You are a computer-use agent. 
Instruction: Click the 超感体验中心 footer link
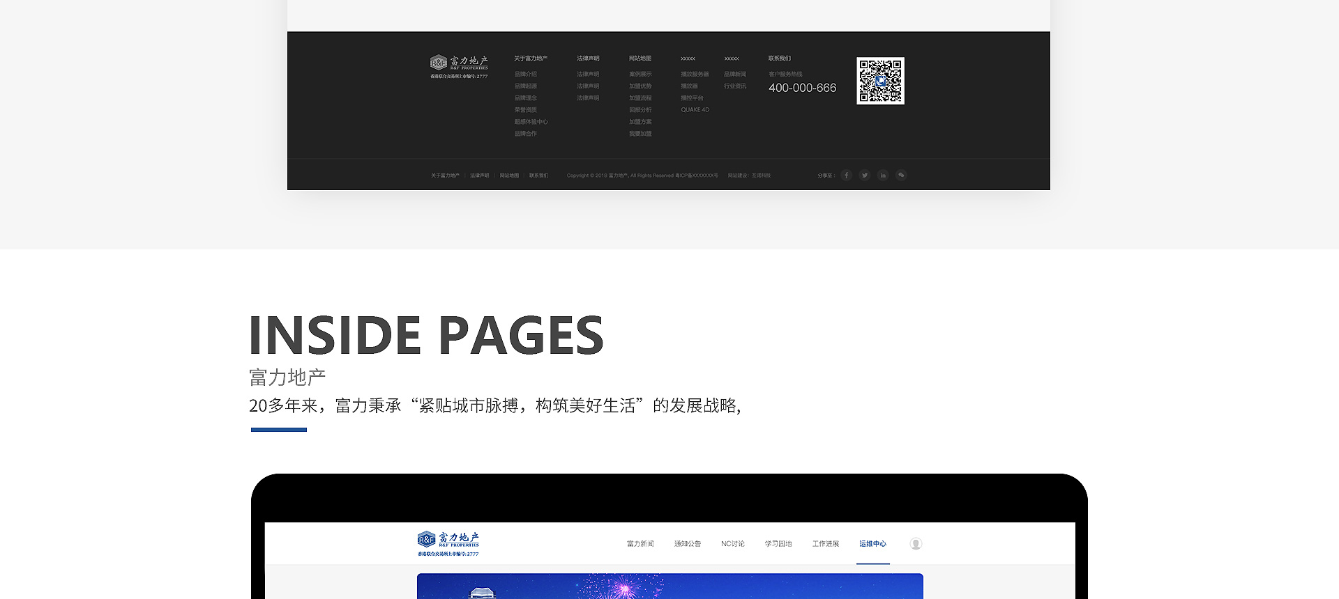(x=531, y=122)
